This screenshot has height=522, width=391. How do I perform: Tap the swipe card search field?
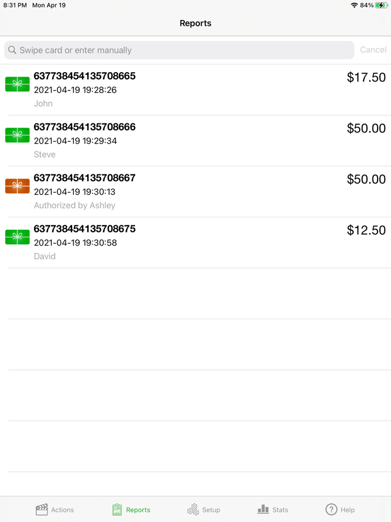[179, 50]
